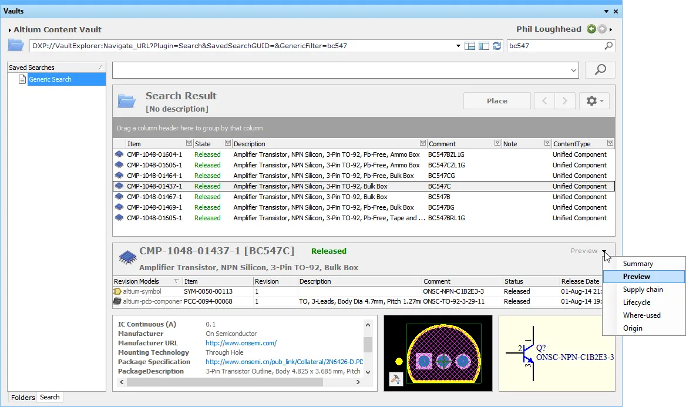This screenshot has width=686, height=407.
Task: Open the Revision Models column filter
Action: click(176, 281)
